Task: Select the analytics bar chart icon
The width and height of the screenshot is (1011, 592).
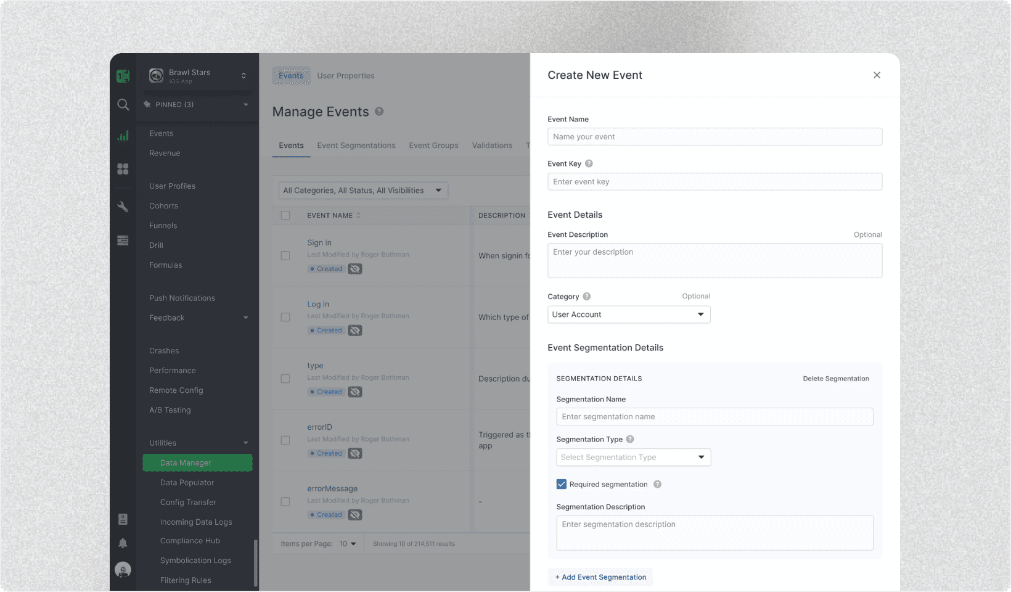Action: pyautogui.click(x=123, y=136)
